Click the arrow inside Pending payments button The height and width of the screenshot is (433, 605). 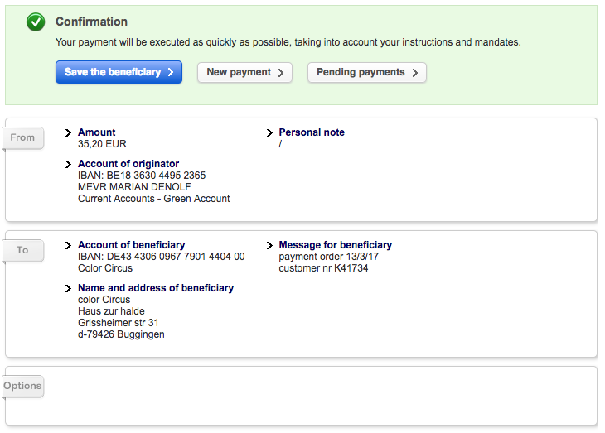[415, 73]
